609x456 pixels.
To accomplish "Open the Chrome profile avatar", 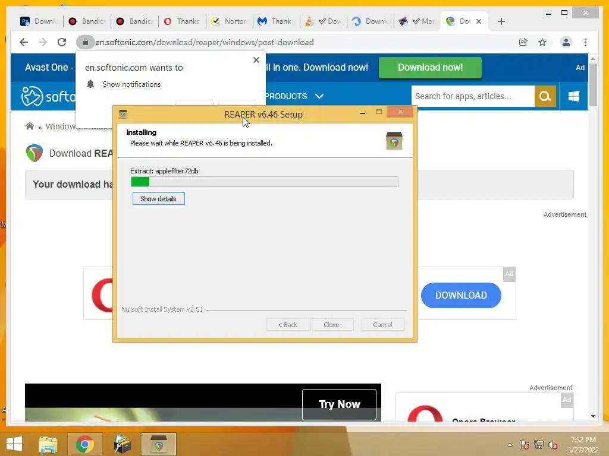I will (566, 42).
